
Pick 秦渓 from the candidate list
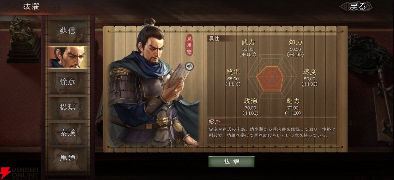pos(68,133)
